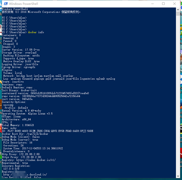Click the scrollbar up arrow
Image resolution: width=182 pixels, height=180 pixels.
pyautogui.click(x=178, y=9)
